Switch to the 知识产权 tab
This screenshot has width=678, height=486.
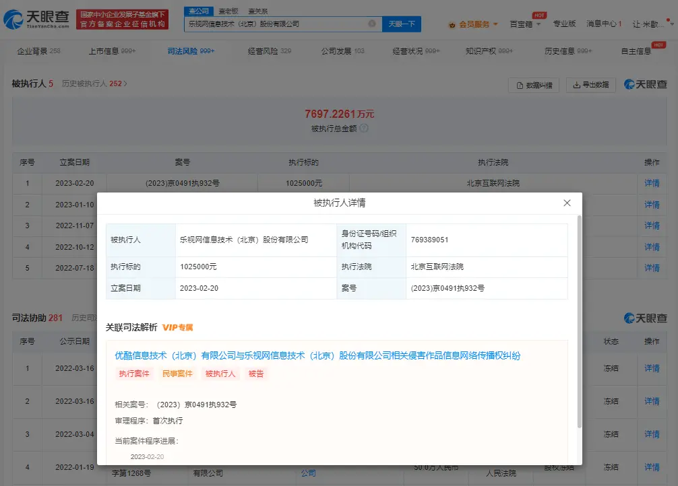[489, 51]
